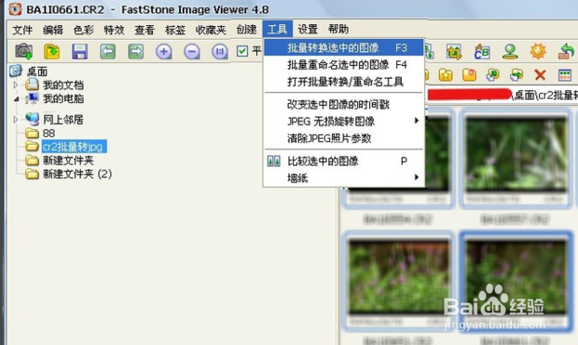Open the 创建 menu

coord(246,30)
